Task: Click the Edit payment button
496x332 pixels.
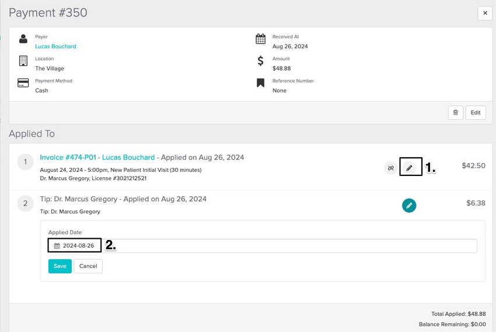Action: click(476, 112)
